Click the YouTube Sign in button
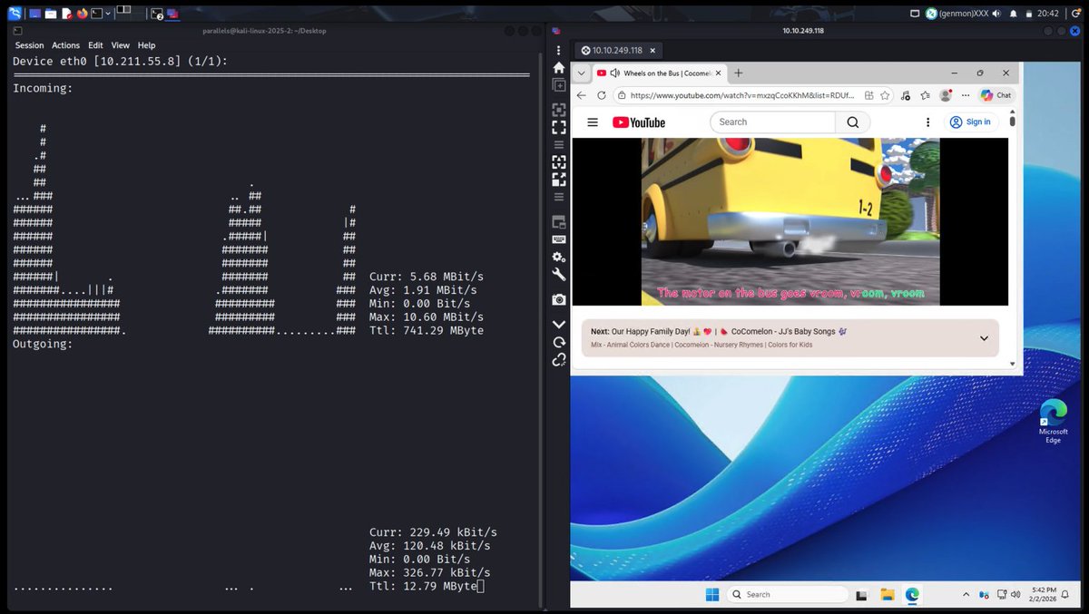Viewport: 1089px width, 614px height. (970, 122)
